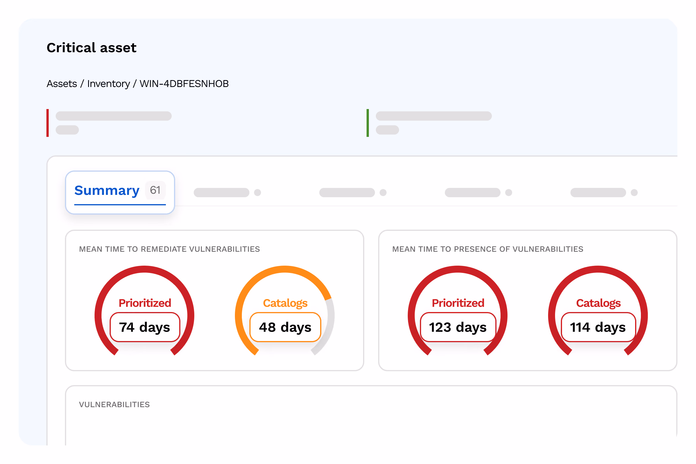Click the 114 days Catalogs presence value

point(598,327)
